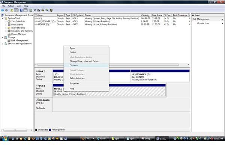The width and height of the screenshot is (225, 145).
Task: Select the HP_RECOVERY (D:) volume row
Action: click(x=112, y=21)
